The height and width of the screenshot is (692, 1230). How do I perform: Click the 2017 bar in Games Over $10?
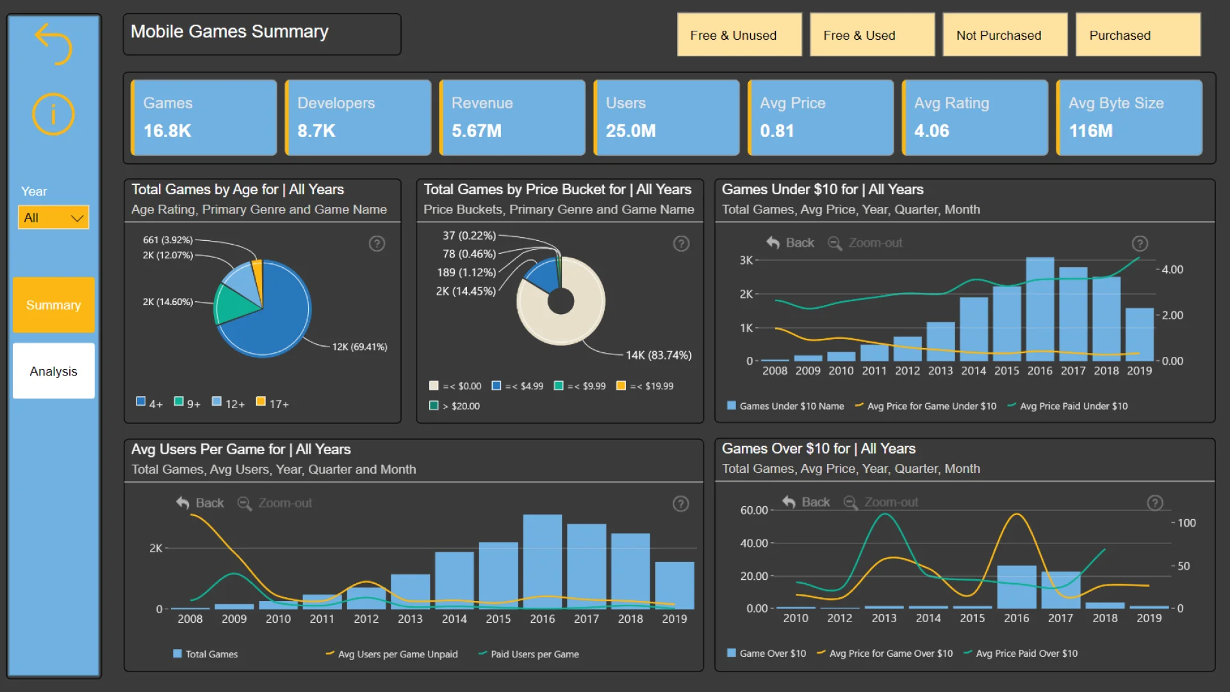coord(1061,590)
